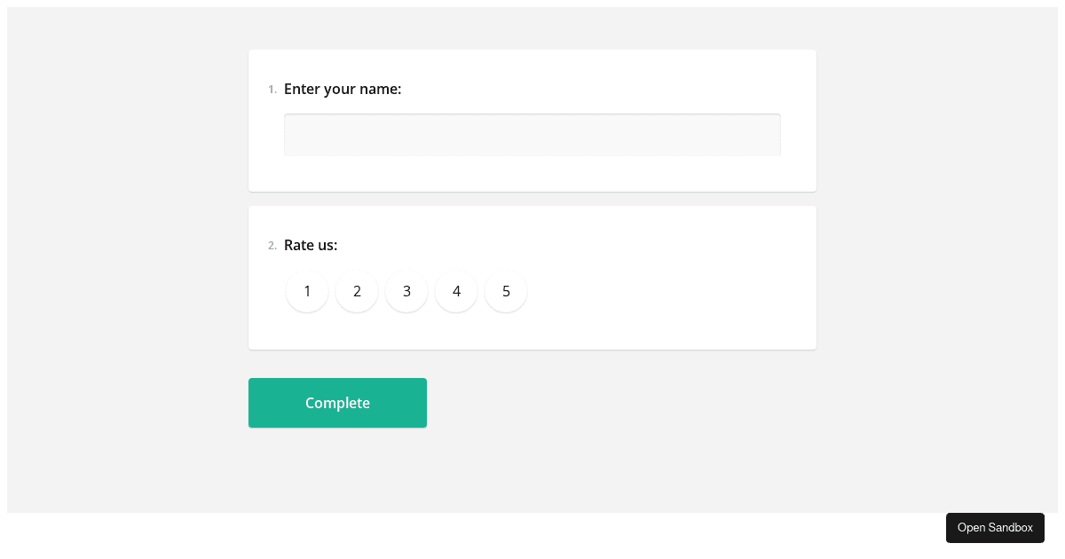Screen dimensions: 1065x559
Task: Click the Enter your name question label
Action: 343,89
